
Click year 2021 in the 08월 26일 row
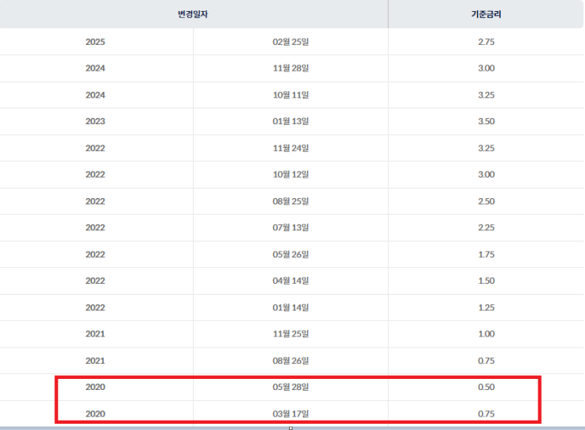click(x=95, y=361)
